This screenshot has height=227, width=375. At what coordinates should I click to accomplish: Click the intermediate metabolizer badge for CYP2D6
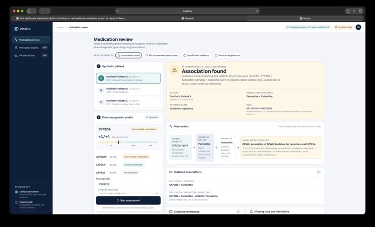coord(144,129)
